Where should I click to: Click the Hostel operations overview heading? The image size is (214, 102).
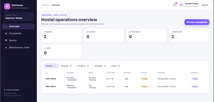point(69,20)
